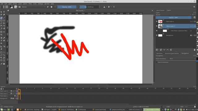This screenshot has height=111, width=198.
Task: Select the Line tool
Action: pyautogui.click(x=4, y=18)
